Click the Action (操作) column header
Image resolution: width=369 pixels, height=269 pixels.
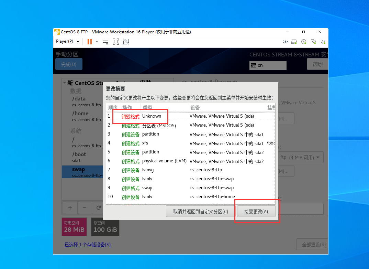(130, 108)
